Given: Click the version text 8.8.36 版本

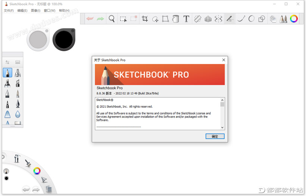Looking at the screenshot, I should (104, 93).
